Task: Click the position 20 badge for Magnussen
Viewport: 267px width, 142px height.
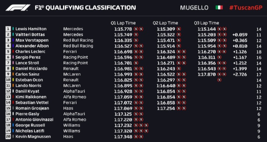Action: 8,136
